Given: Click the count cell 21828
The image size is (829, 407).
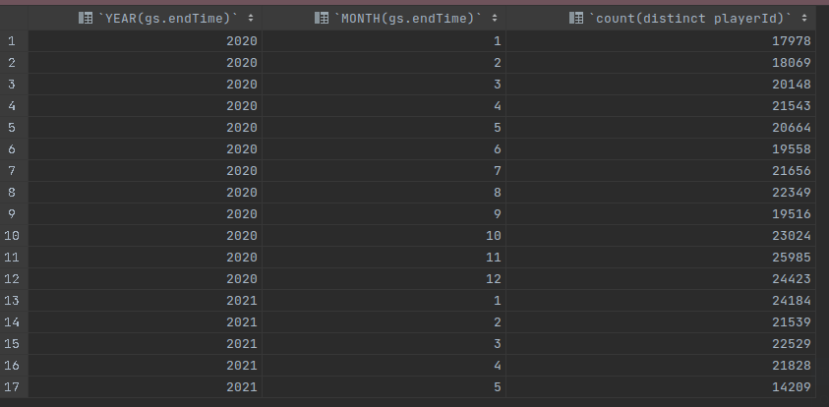Looking at the screenshot, I should (661, 366).
